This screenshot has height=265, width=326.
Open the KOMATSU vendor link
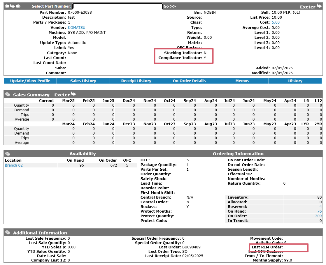(76, 28)
